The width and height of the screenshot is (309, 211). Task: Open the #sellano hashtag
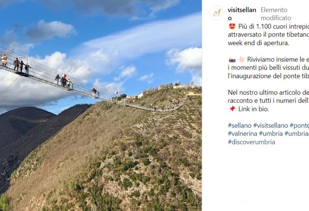click(240, 125)
